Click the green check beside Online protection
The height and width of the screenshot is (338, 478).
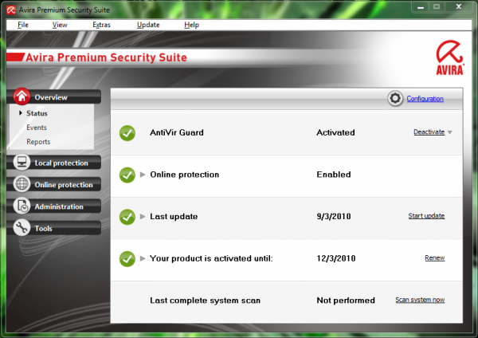127,175
